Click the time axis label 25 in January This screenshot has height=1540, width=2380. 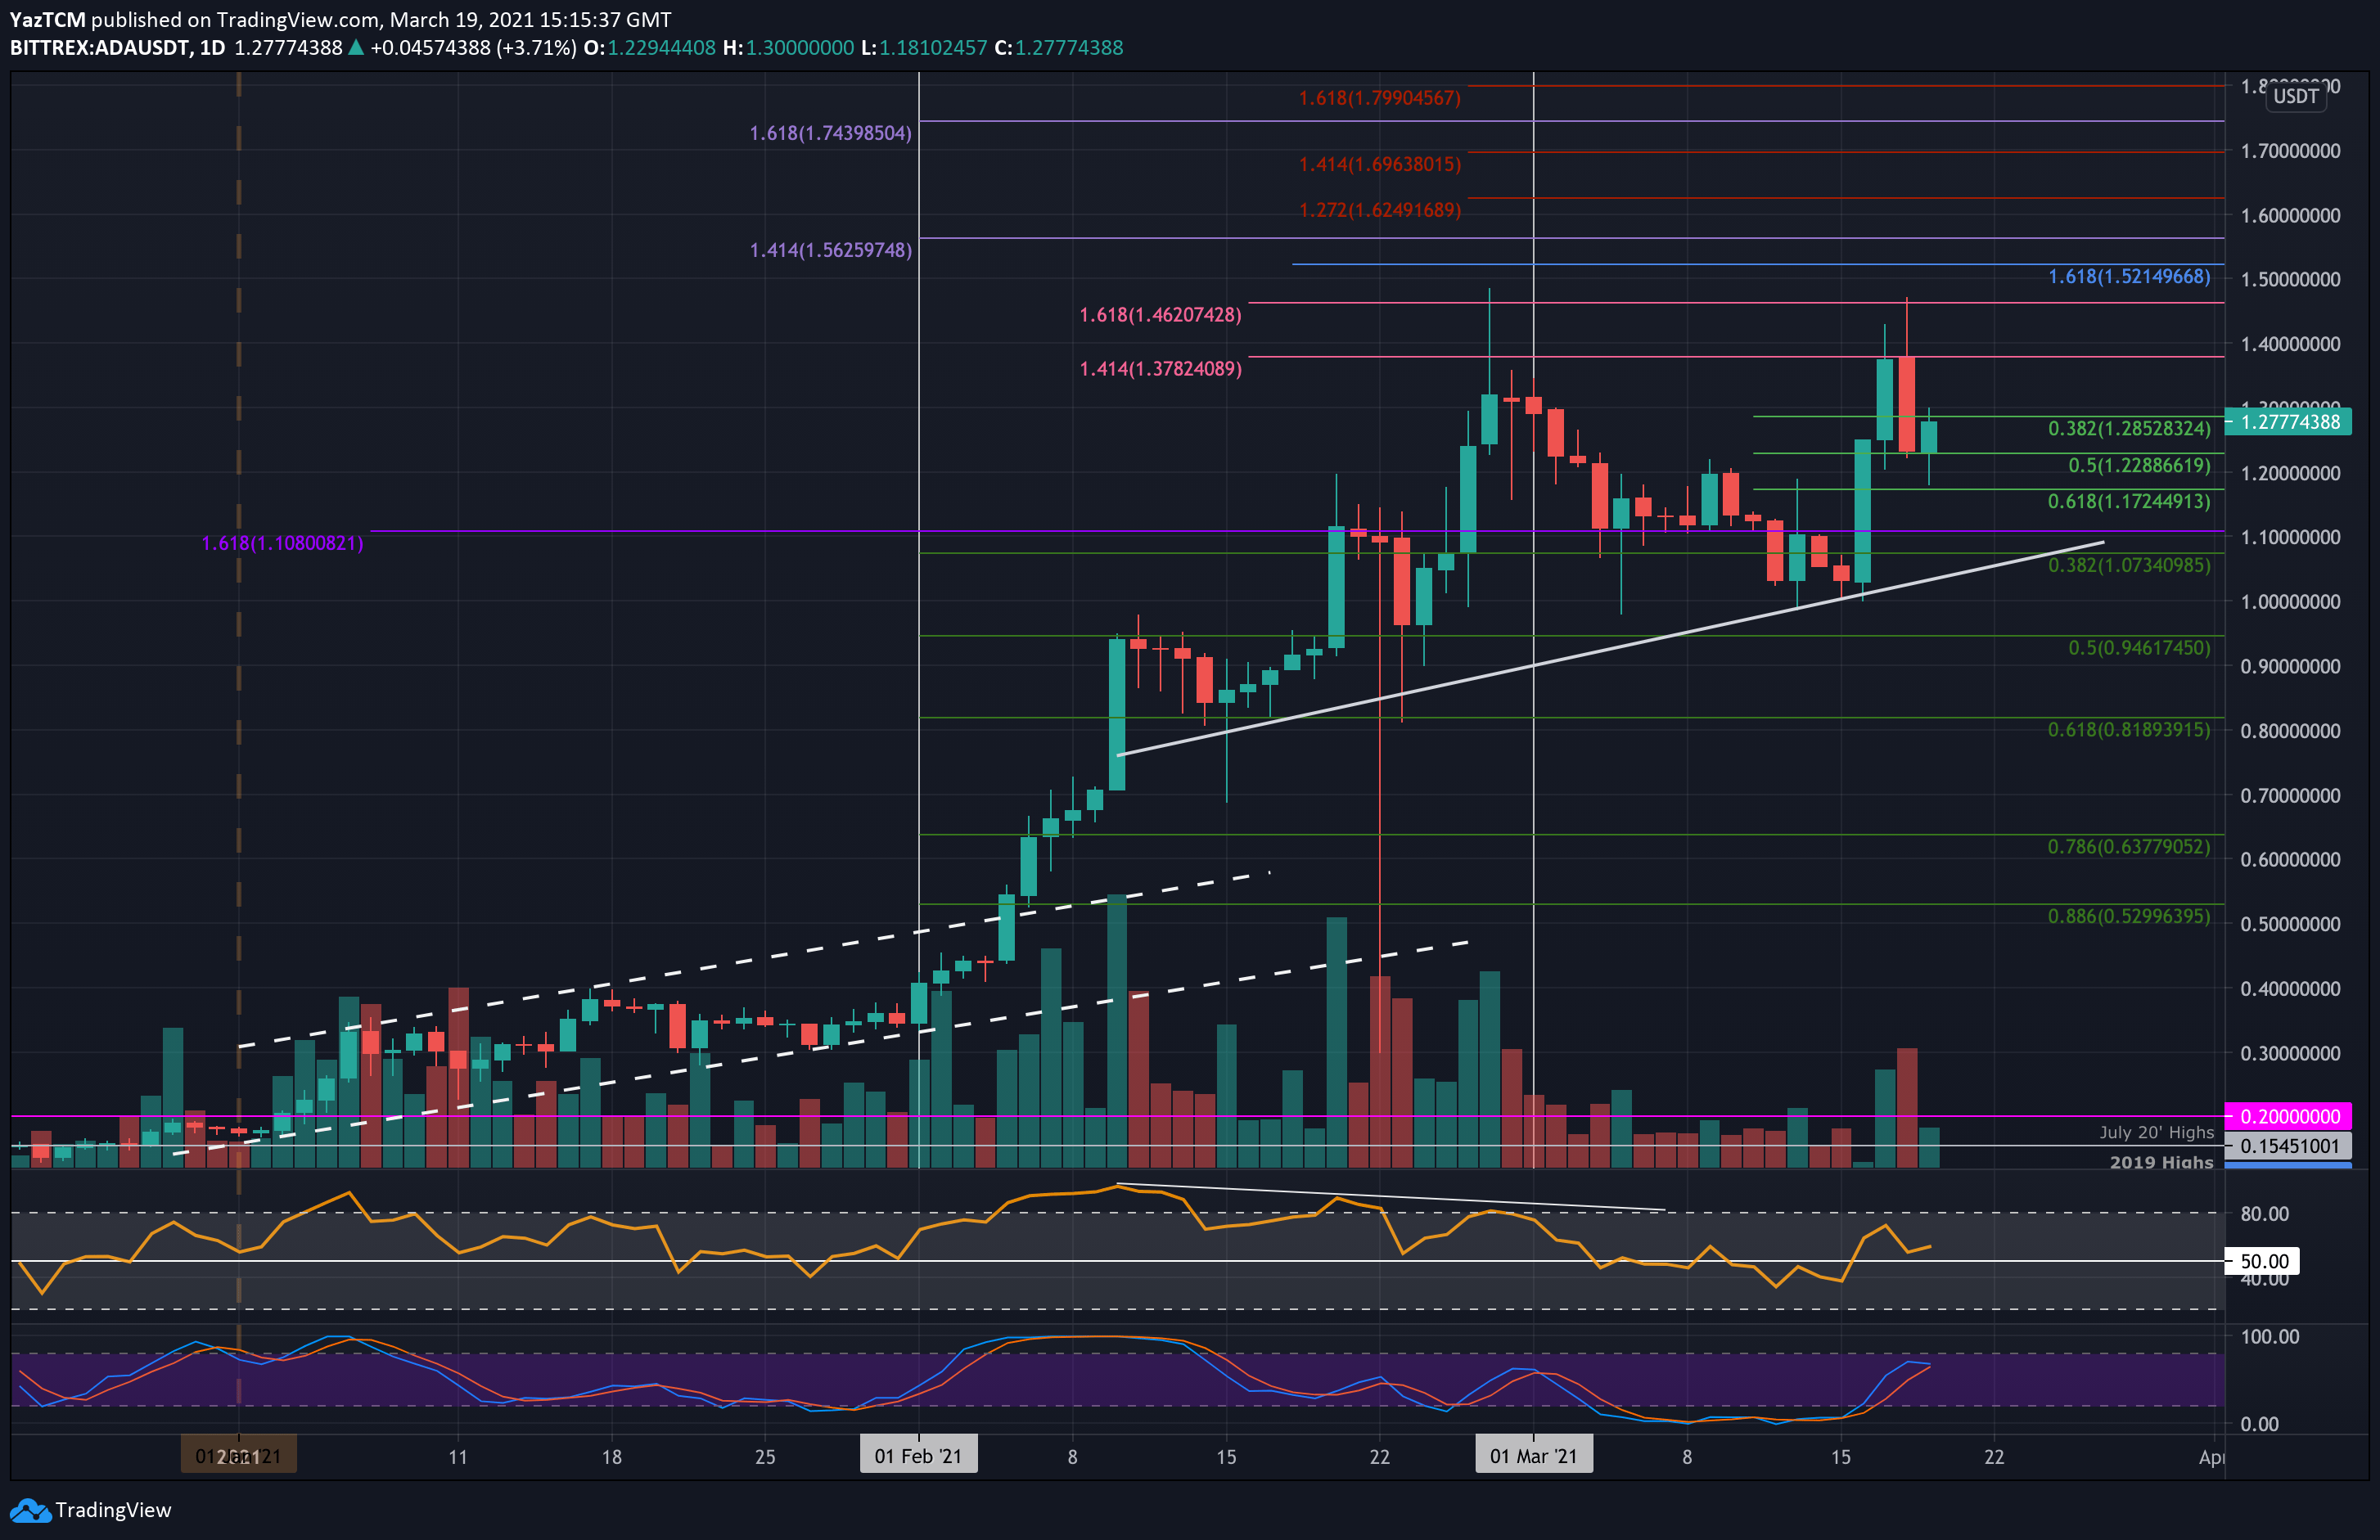point(765,1457)
